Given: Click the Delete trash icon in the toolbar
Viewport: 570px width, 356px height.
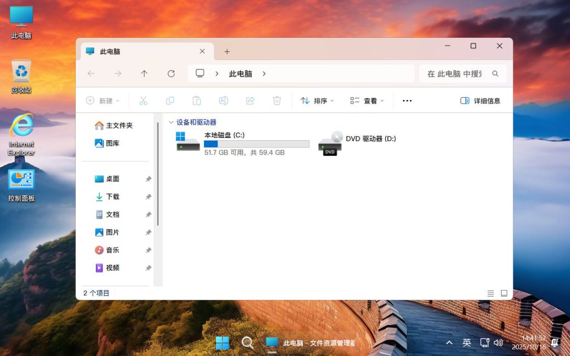Looking at the screenshot, I should click(277, 100).
